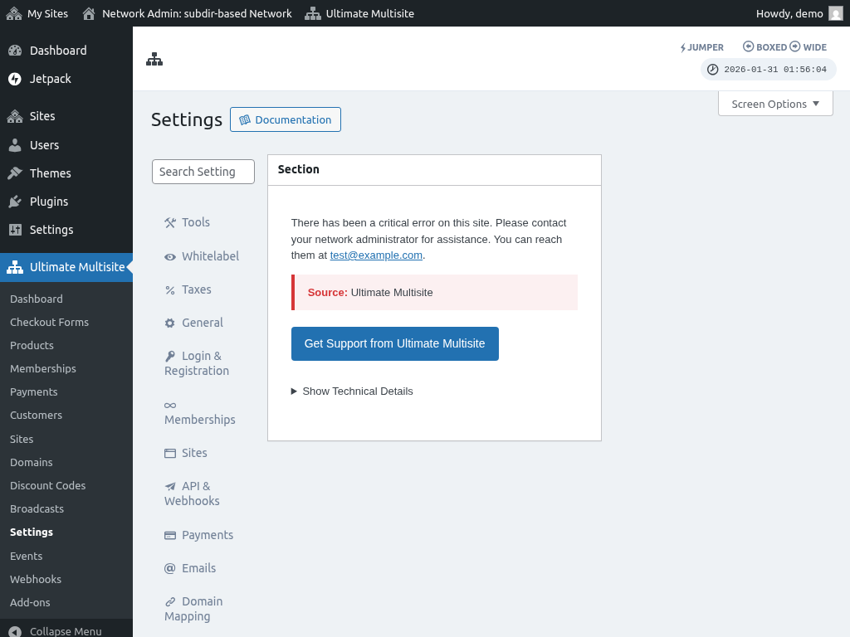Click the My Sites houses icon

[14, 13]
